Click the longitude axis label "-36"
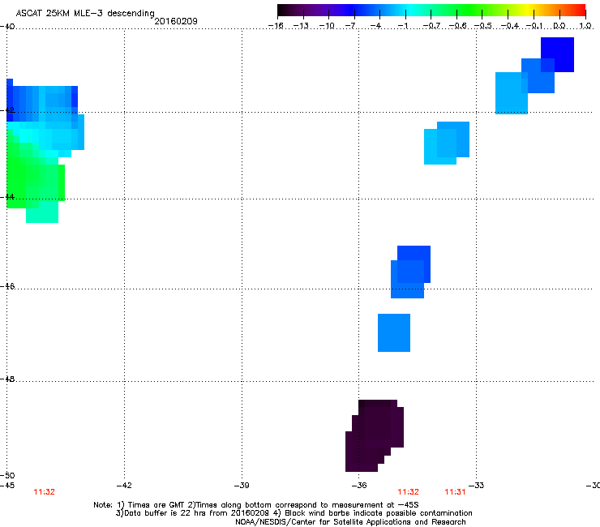 point(359,486)
